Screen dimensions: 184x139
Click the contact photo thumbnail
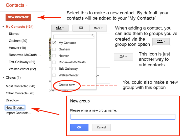click(50, 49)
